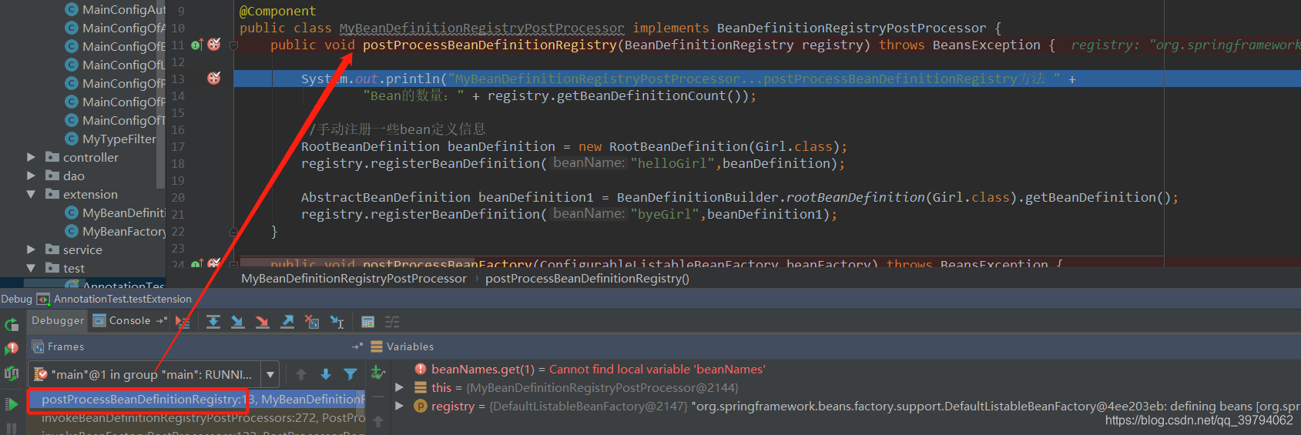Click fold end marker at line 22

point(233,231)
